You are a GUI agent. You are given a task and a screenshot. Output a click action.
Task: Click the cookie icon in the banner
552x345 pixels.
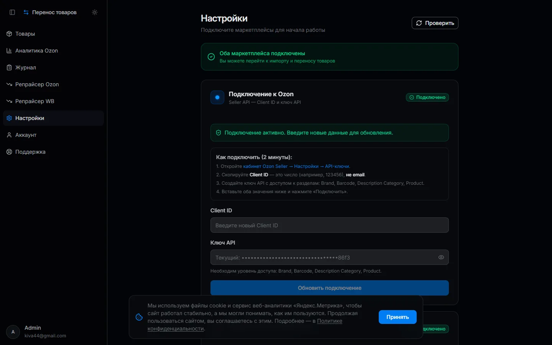[x=139, y=317]
